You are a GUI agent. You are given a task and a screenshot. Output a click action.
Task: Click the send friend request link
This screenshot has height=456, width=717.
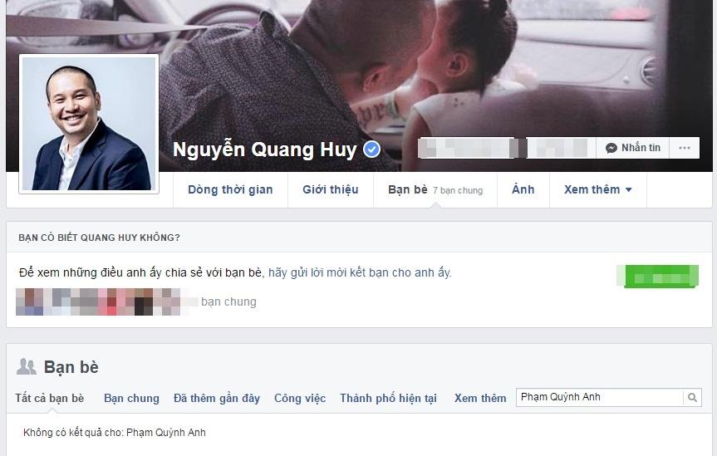click(360, 272)
